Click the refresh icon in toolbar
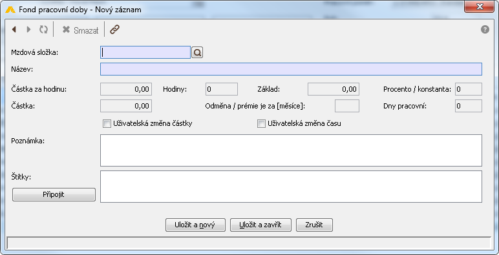This screenshot has height=255, width=499. pos(43,30)
